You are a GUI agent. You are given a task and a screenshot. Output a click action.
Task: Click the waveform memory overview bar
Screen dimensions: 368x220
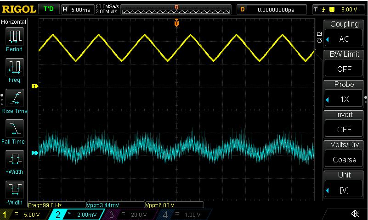coord(176,11)
